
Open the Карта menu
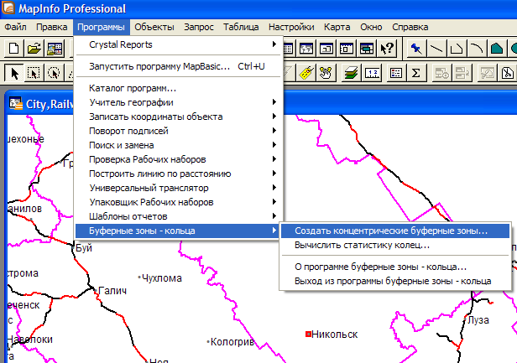click(x=337, y=27)
